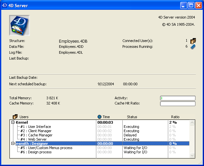Image resolution: width=204 pixels, height=166 pixels.
Task: Select the #6 : Design process row
Action: (36, 152)
